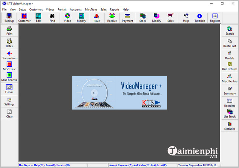Viewport: 239px width, 168px height.
Task: Show the Due Returns list
Action: click(230, 66)
